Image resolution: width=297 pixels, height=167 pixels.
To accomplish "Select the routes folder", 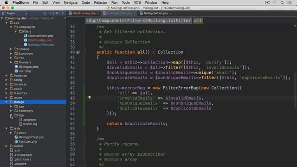I will (18, 97).
